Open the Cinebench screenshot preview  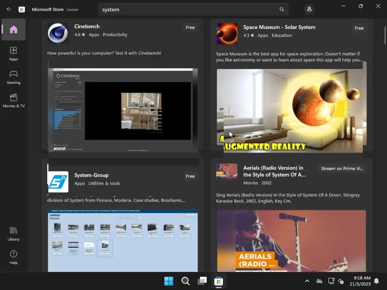pyautogui.click(x=123, y=110)
